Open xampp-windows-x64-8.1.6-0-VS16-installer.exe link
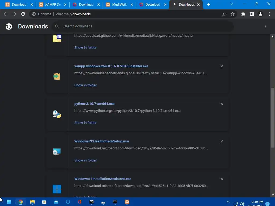Viewport: 275px width, 206px height. 111,66
